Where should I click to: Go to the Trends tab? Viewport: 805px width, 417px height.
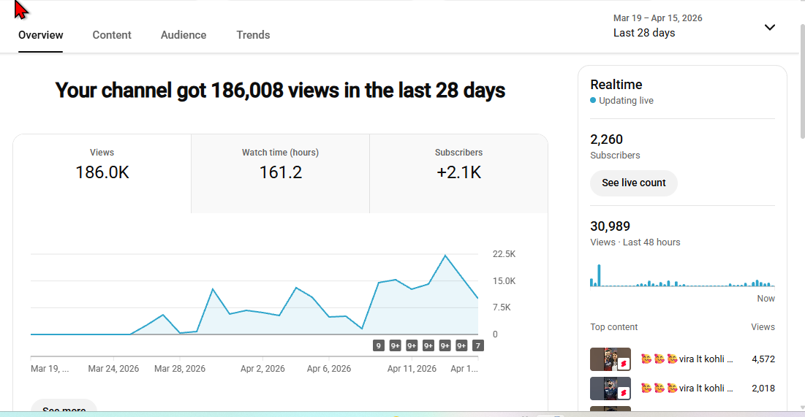pos(253,35)
